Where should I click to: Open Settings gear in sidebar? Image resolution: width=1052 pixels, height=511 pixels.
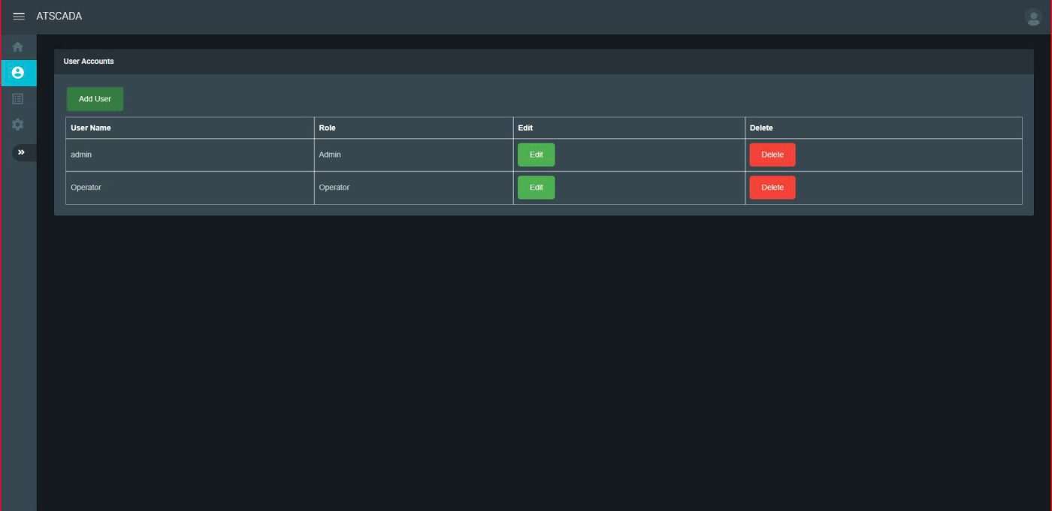[18, 125]
